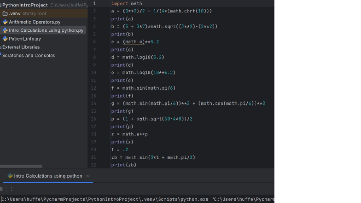Switch to the Intro Calculations using python run tab

point(48,176)
